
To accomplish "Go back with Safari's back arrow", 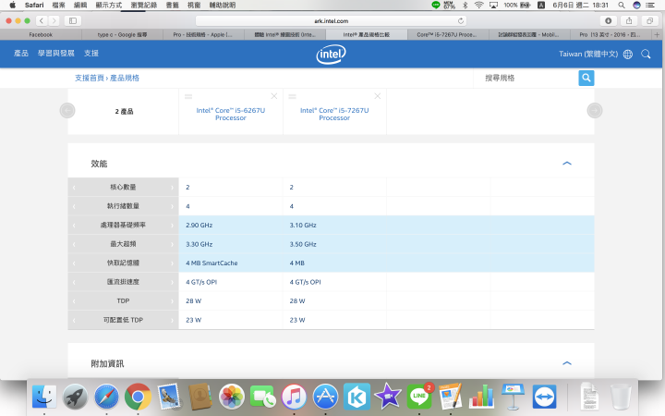I will [42, 20].
